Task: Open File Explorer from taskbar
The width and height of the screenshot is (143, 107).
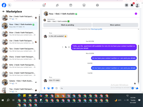Action: pos(30,96)
